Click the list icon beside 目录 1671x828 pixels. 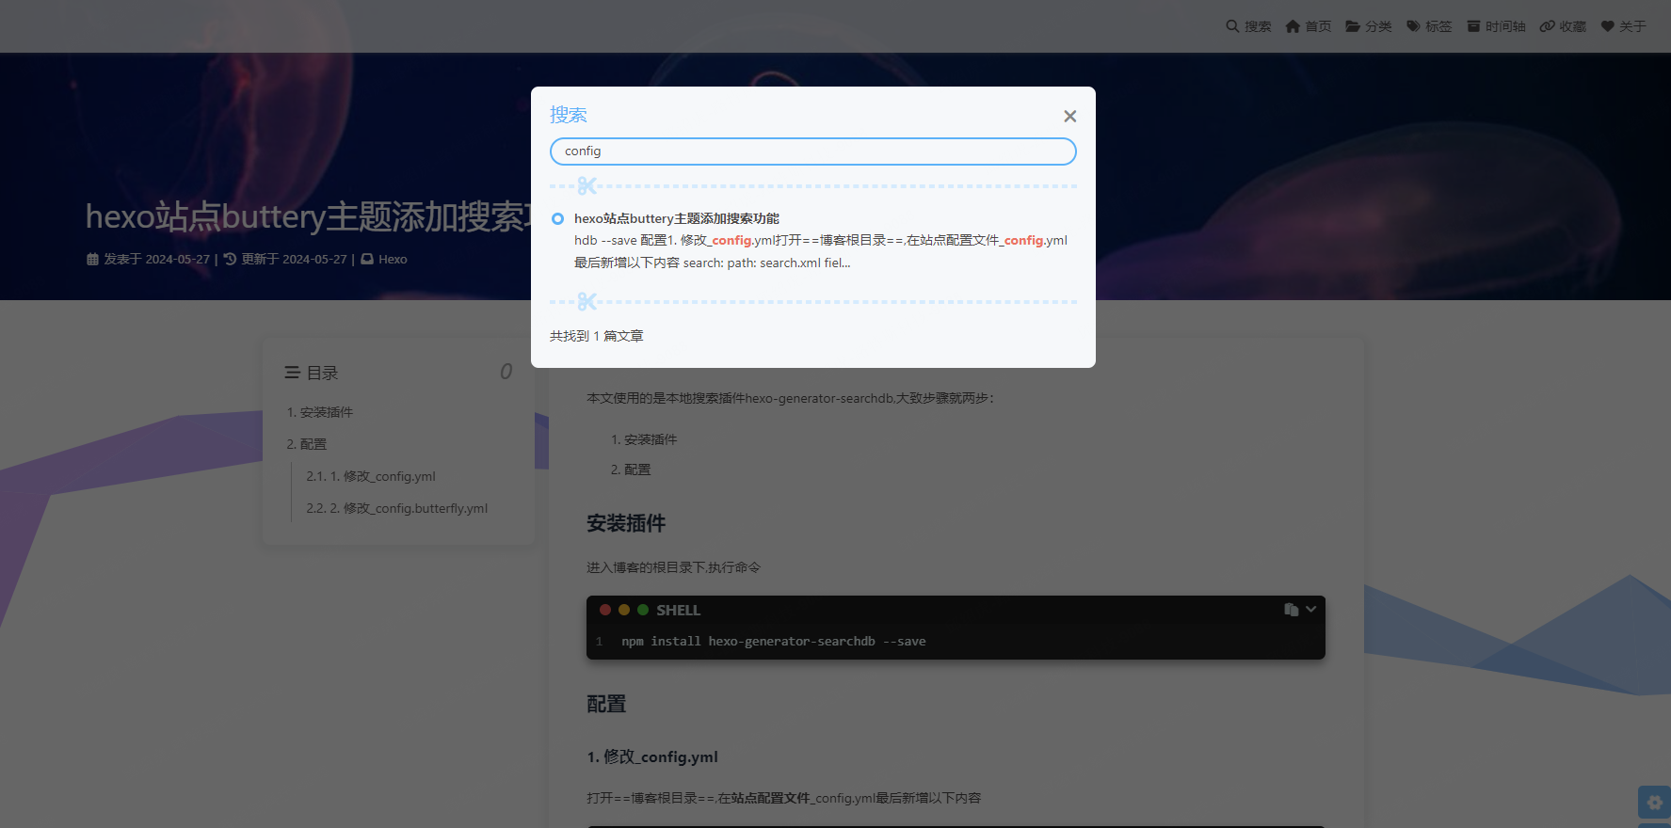[293, 373]
